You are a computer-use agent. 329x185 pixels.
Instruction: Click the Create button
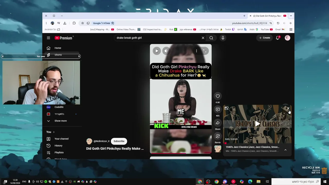pos(264,38)
